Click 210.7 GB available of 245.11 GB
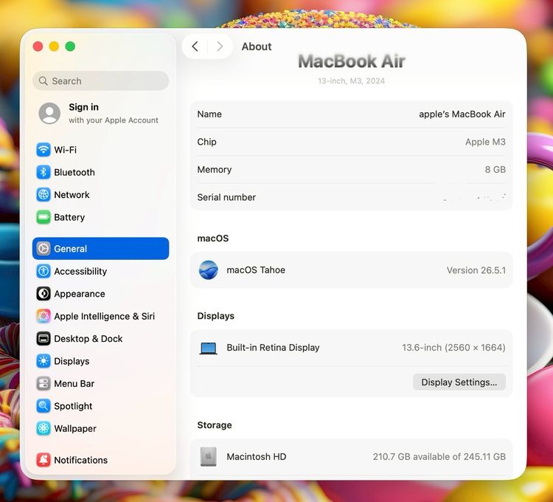 439,457
